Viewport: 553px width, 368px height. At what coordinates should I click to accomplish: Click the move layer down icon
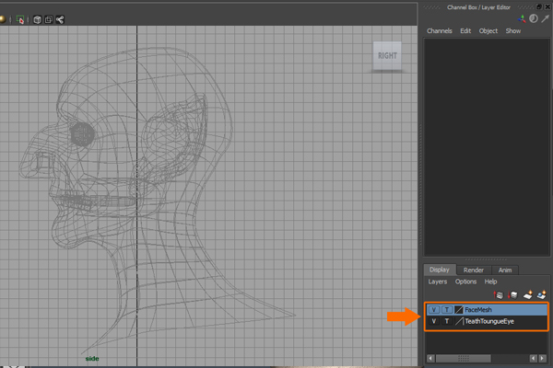pyautogui.click(x=512, y=294)
